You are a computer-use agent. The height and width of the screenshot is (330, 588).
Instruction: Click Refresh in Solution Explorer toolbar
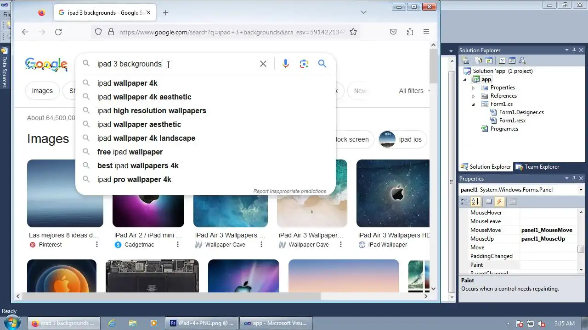pyautogui.click(x=489, y=60)
